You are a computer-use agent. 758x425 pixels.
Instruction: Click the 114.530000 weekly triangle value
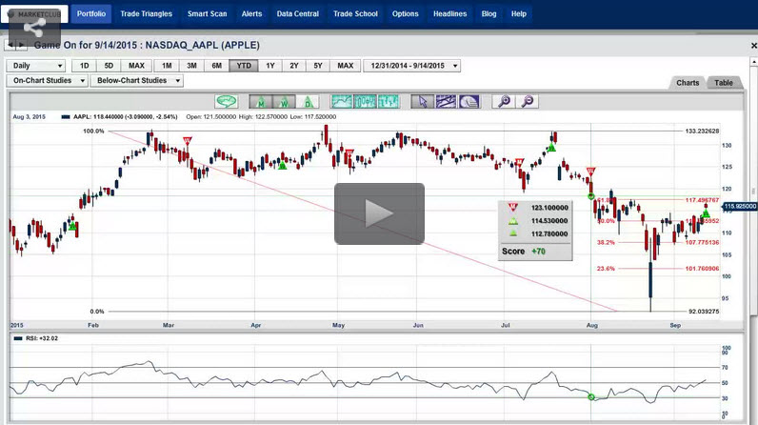click(x=549, y=221)
